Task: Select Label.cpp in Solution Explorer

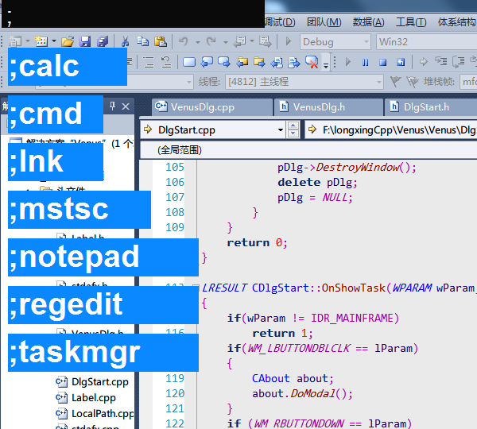Action: click(x=93, y=398)
